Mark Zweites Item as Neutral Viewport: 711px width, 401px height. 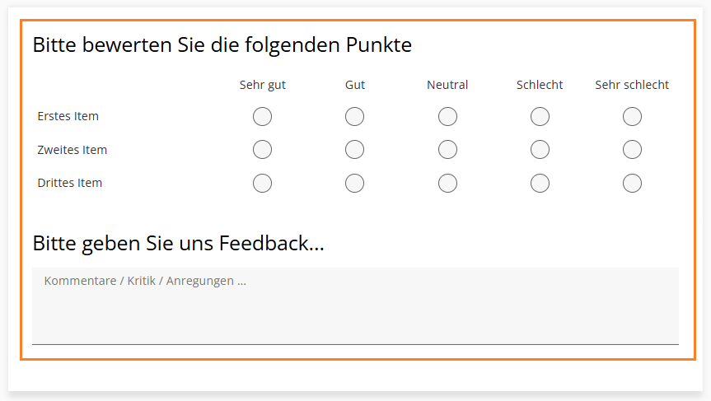(x=447, y=150)
